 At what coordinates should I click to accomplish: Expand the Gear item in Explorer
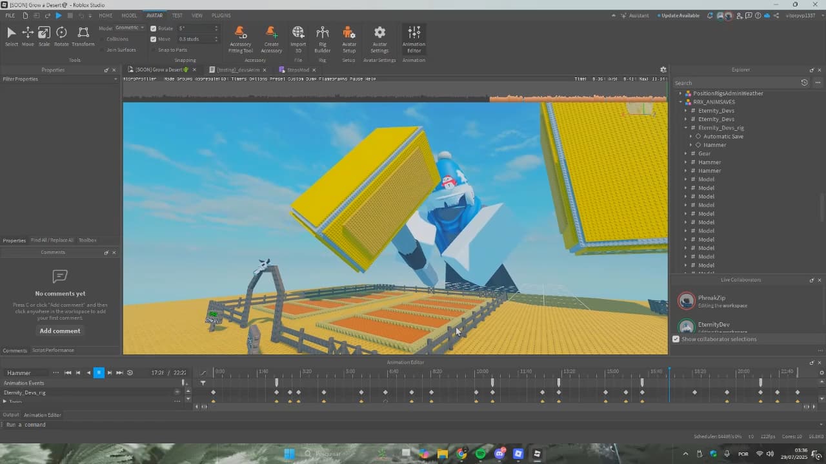coord(686,153)
